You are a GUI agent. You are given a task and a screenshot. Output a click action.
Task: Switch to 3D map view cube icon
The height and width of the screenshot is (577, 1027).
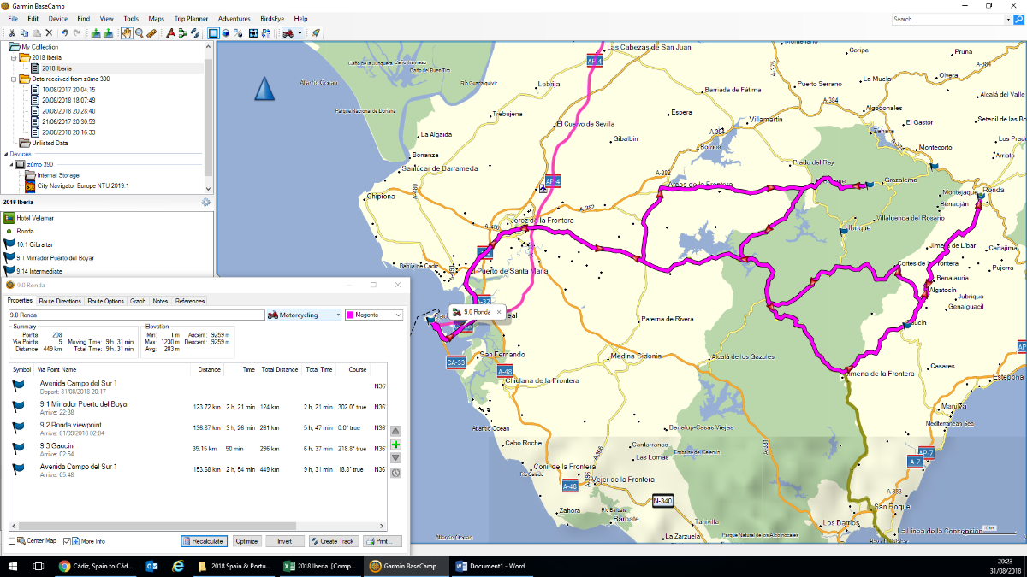pyautogui.click(x=226, y=33)
